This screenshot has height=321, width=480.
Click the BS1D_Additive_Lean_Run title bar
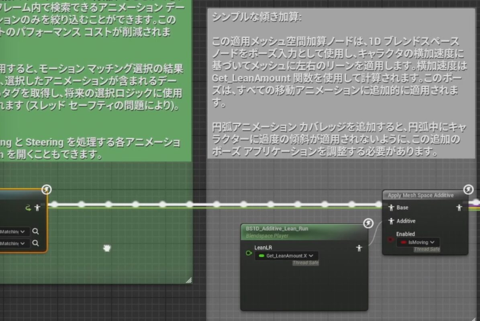(x=277, y=228)
